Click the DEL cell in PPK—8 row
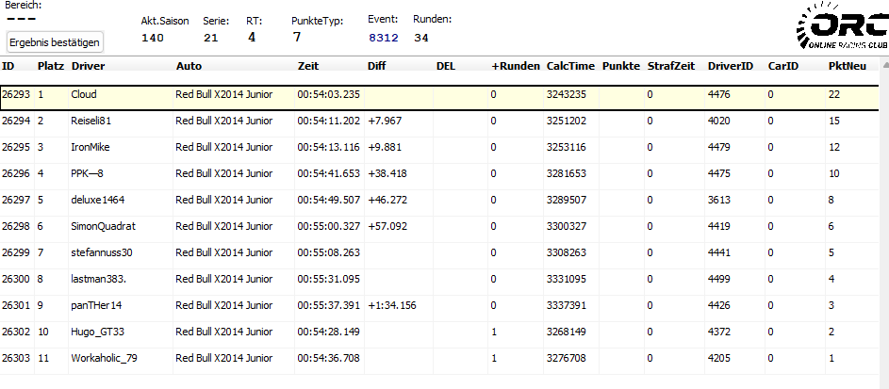 459,174
